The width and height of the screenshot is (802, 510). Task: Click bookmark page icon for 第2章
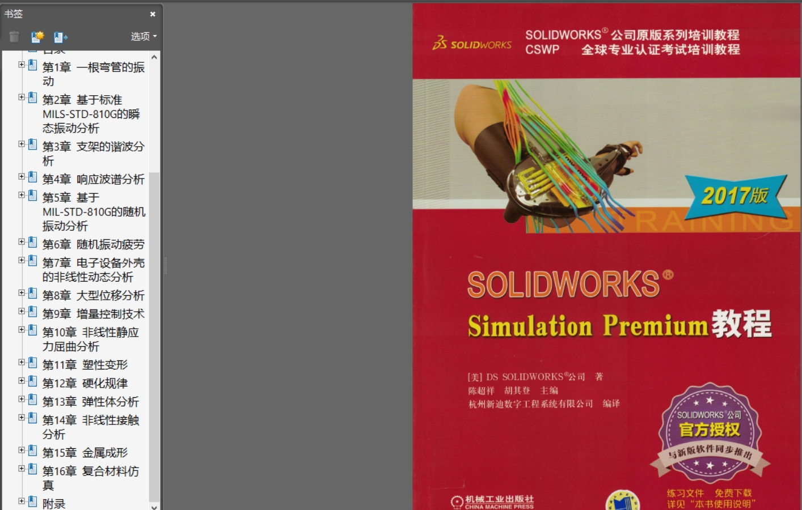[x=33, y=98]
